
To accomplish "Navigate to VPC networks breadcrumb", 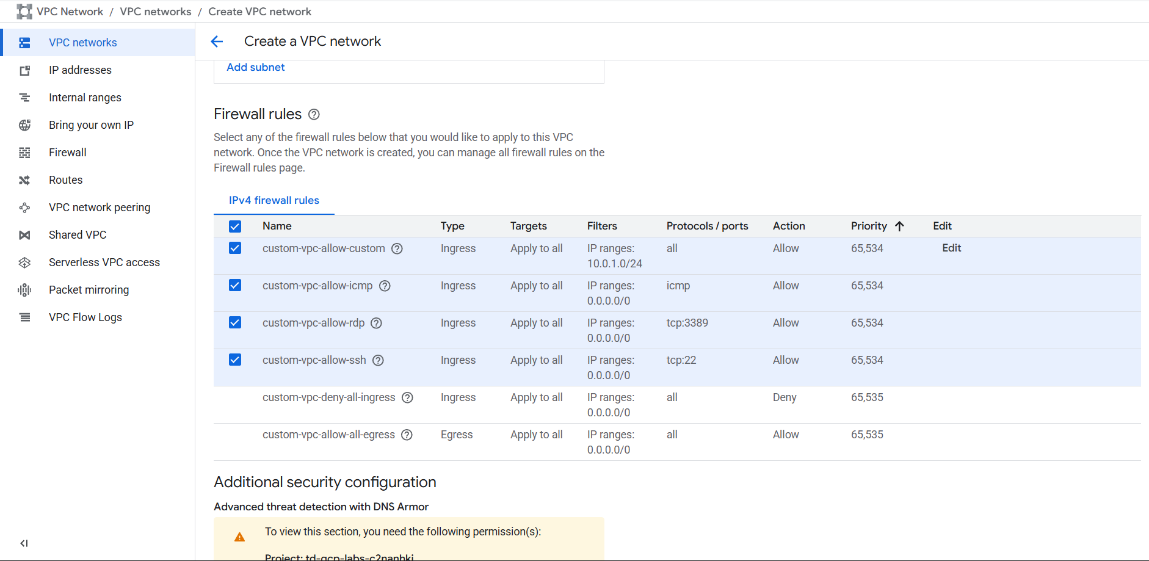I will (155, 12).
